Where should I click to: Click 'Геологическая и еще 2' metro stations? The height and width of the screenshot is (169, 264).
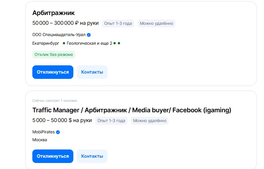click(90, 43)
